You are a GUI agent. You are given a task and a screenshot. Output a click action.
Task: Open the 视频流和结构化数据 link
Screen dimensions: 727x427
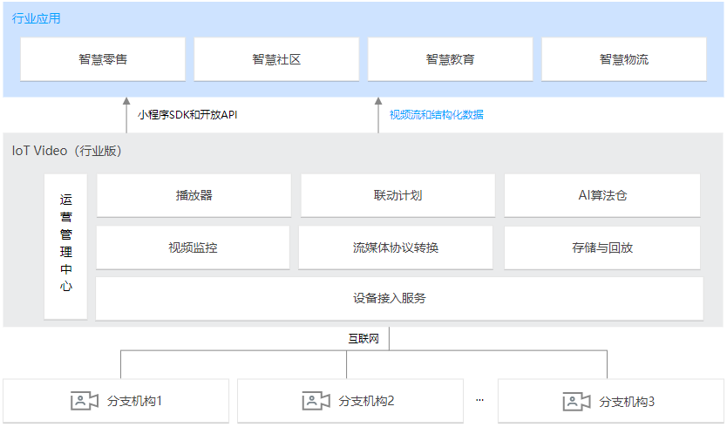coord(437,114)
